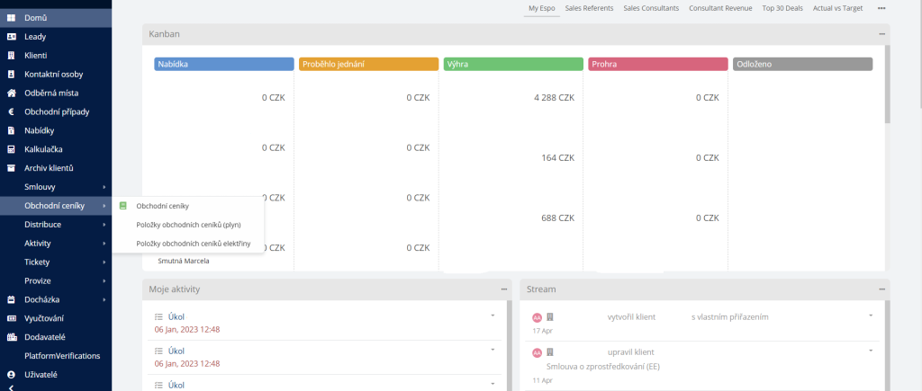Viewport: 922px width, 391px height.
Task: Open the Leady sidebar icon
Action: pyautogui.click(x=11, y=37)
